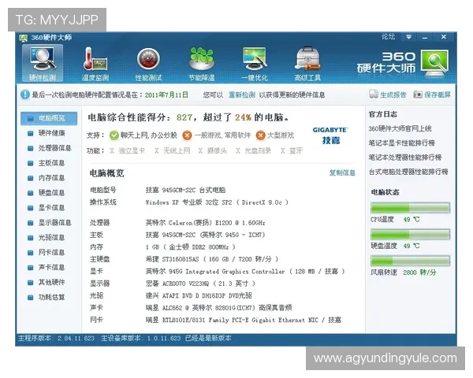Click the 希捷 ST3160815AS hard disk value

coord(212,259)
